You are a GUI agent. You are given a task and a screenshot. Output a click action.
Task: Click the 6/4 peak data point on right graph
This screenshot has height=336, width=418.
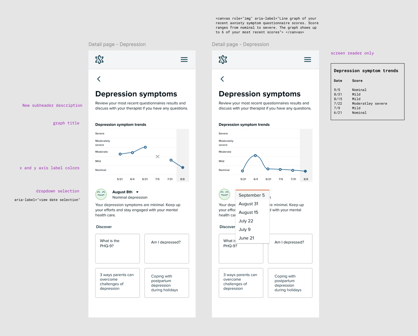click(x=255, y=155)
